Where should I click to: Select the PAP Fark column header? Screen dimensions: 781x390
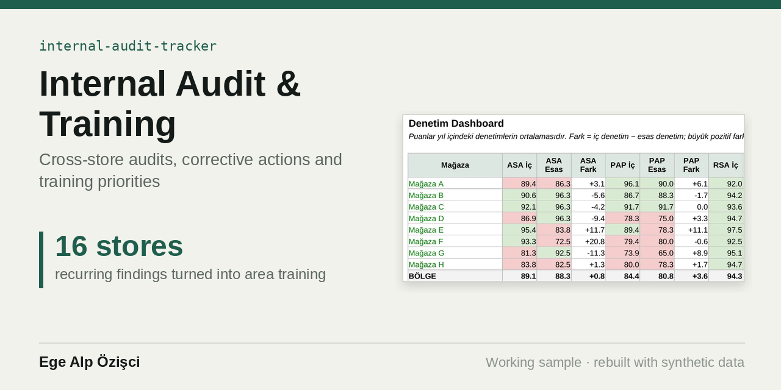[691, 165]
